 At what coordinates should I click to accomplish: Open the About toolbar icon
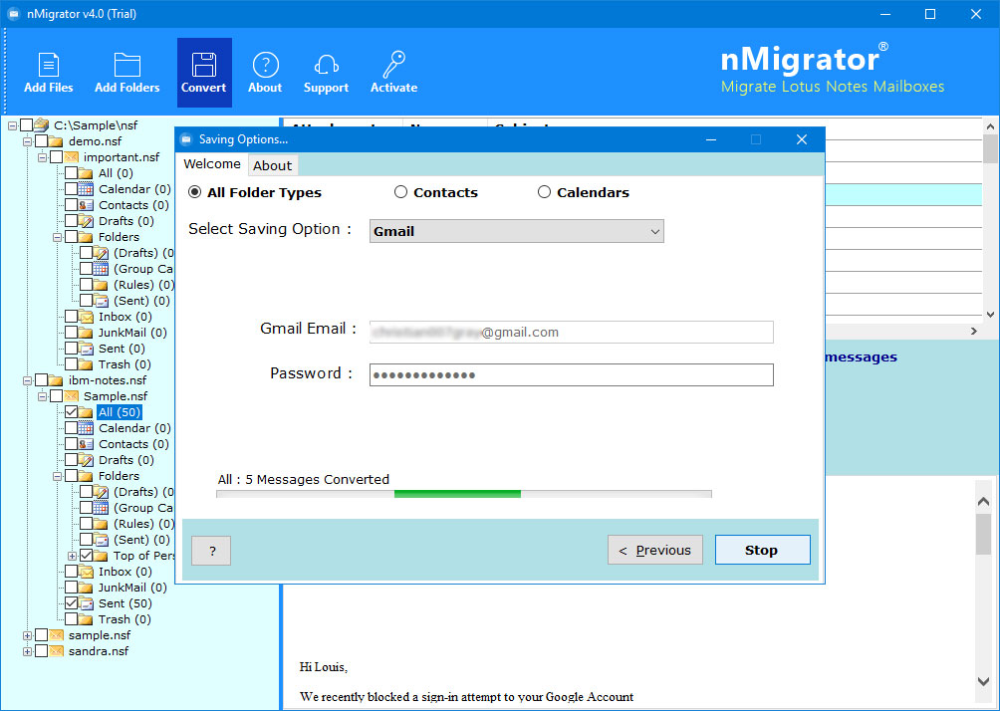[265, 65]
